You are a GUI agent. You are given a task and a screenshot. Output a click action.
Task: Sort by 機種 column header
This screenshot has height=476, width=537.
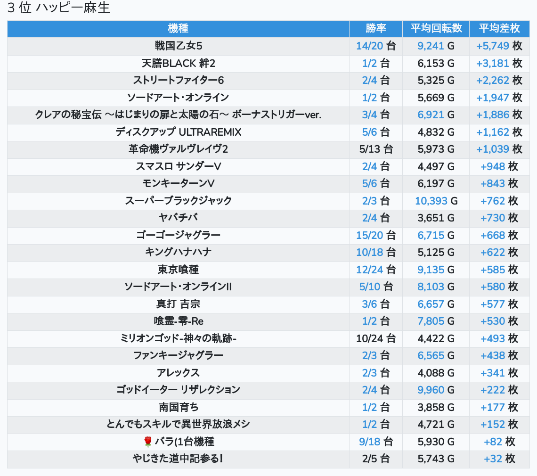click(x=178, y=28)
